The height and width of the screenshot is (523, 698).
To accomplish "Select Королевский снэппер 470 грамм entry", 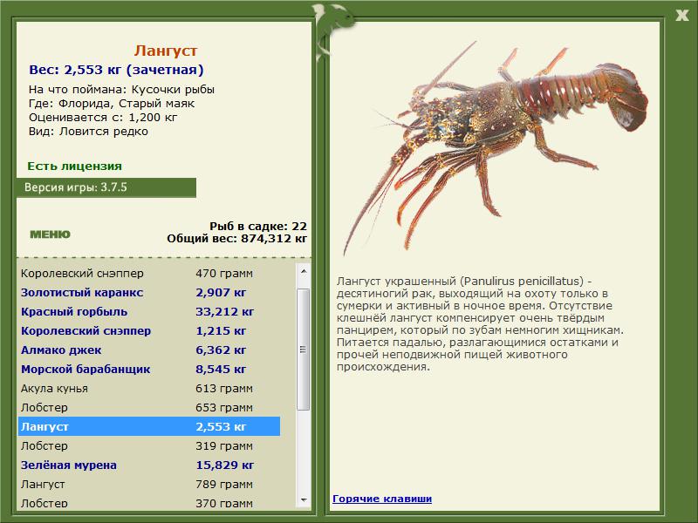I will [x=149, y=274].
